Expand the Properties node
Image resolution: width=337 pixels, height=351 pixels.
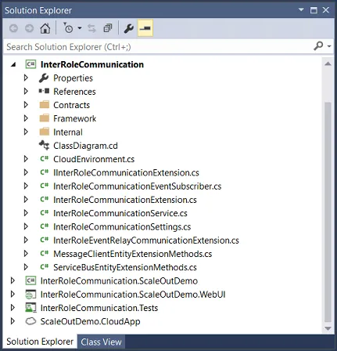coord(26,78)
